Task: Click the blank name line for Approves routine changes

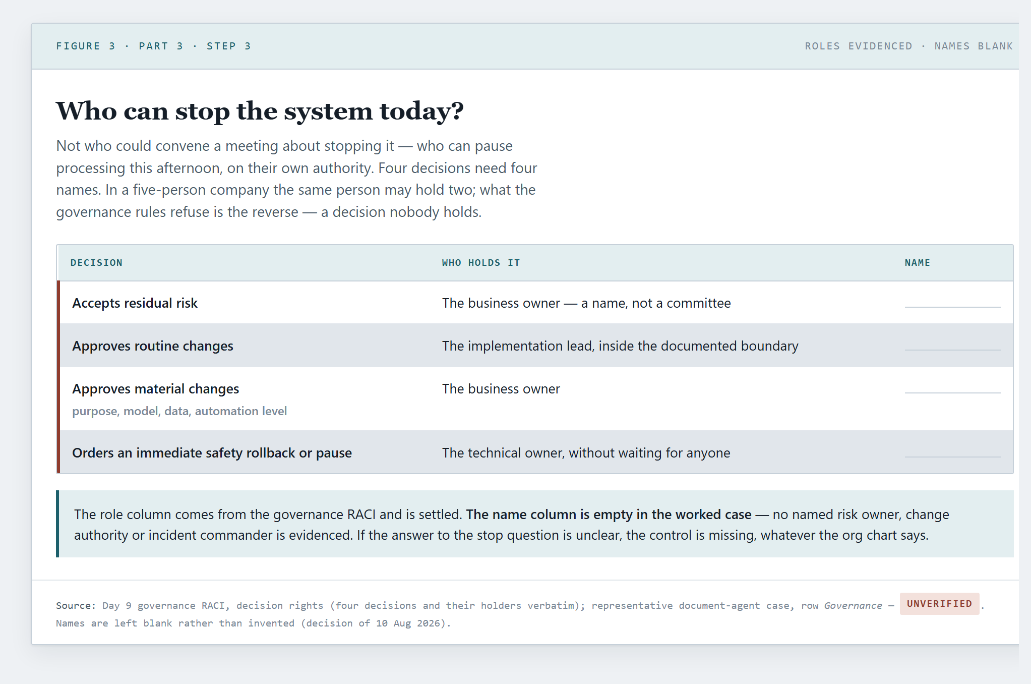Action: tap(952, 349)
